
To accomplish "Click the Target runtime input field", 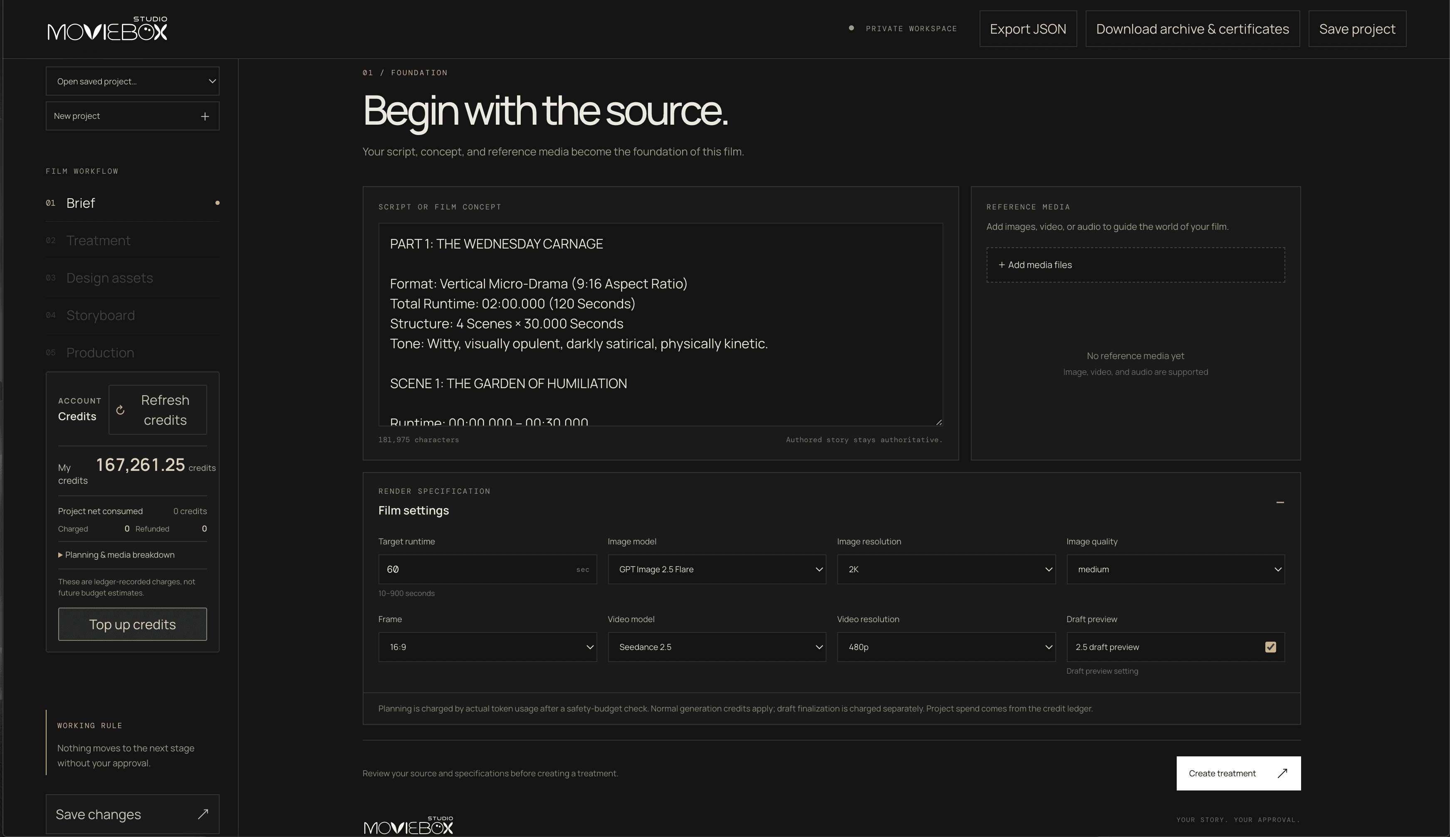I will point(487,569).
